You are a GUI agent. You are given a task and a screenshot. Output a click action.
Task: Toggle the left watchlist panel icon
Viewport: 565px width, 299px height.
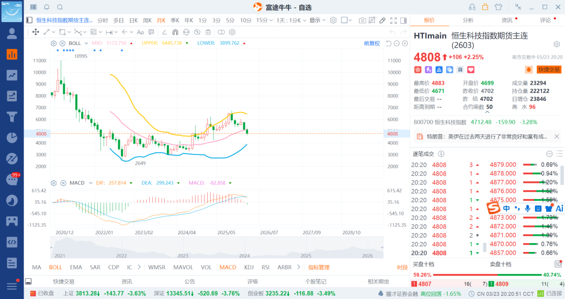click(x=29, y=20)
